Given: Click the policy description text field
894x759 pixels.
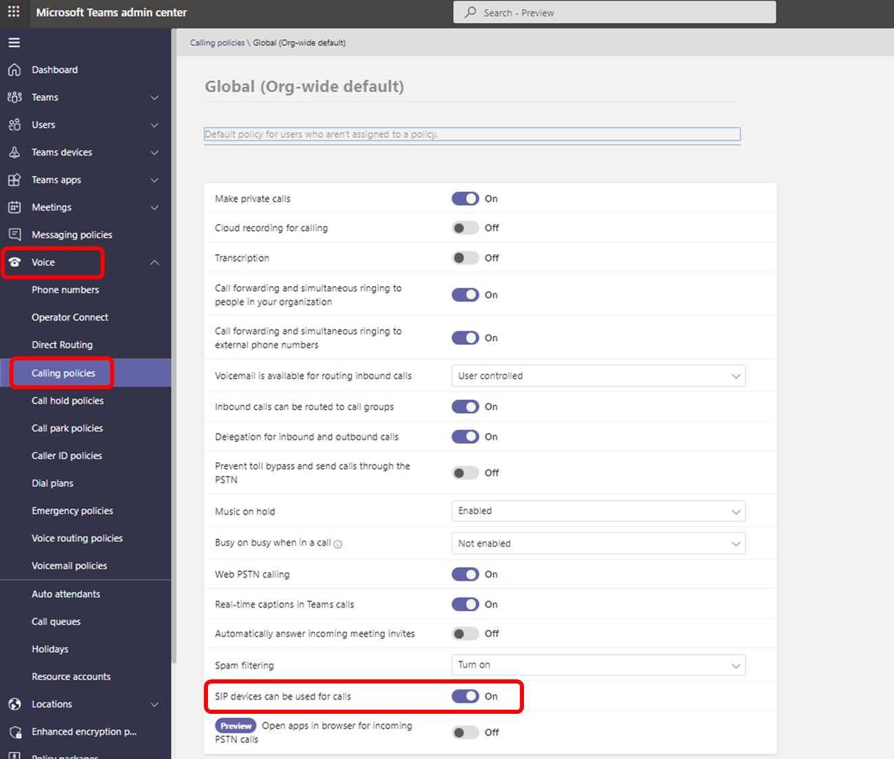Looking at the screenshot, I should [x=472, y=134].
